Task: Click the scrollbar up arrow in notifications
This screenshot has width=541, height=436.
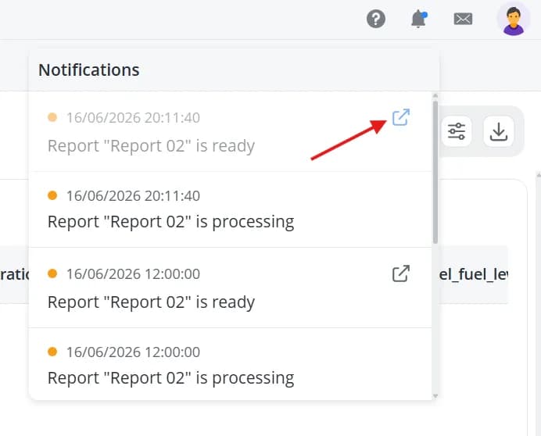Action: [435, 96]
